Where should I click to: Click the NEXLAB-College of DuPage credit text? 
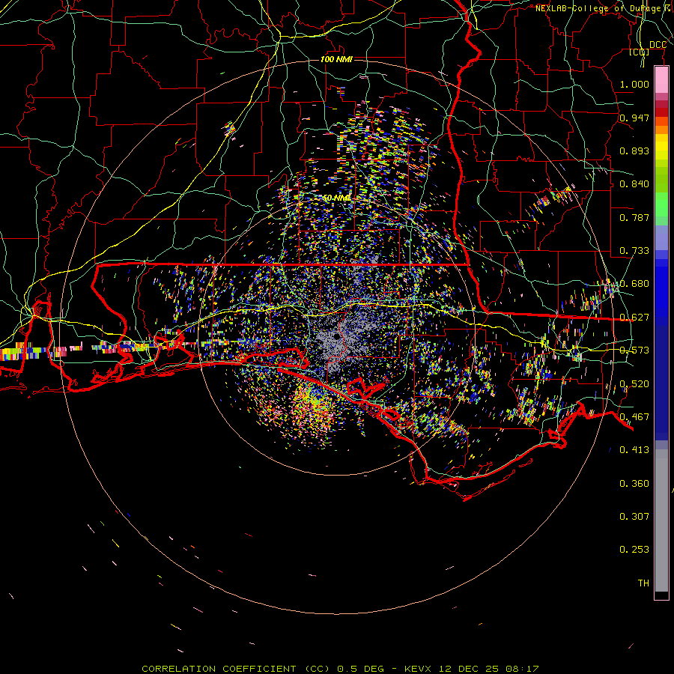(x=604, y=8)
